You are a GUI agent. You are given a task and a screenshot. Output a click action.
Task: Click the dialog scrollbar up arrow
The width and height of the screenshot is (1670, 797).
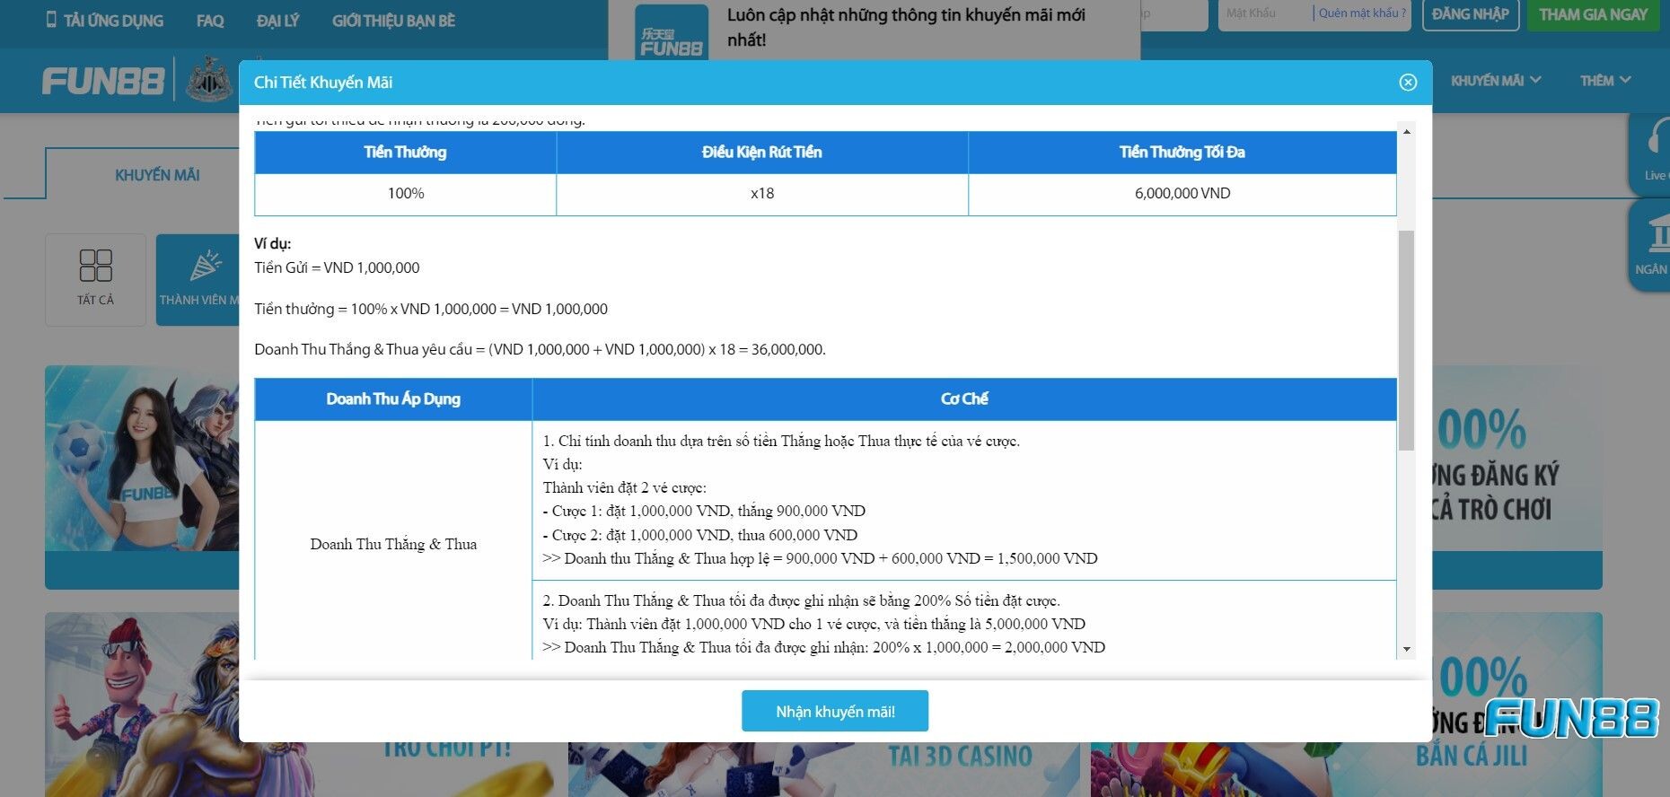[x=1407, y=132]
